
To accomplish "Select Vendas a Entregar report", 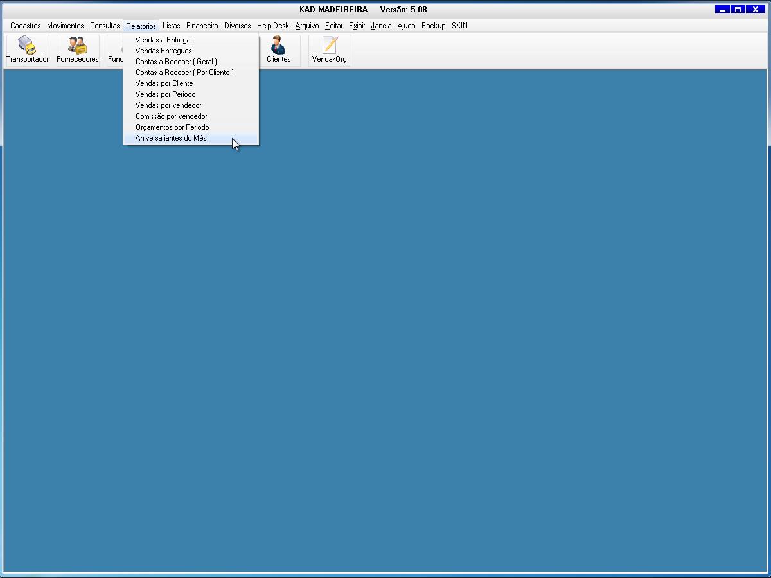I will (x=191, y=40).
